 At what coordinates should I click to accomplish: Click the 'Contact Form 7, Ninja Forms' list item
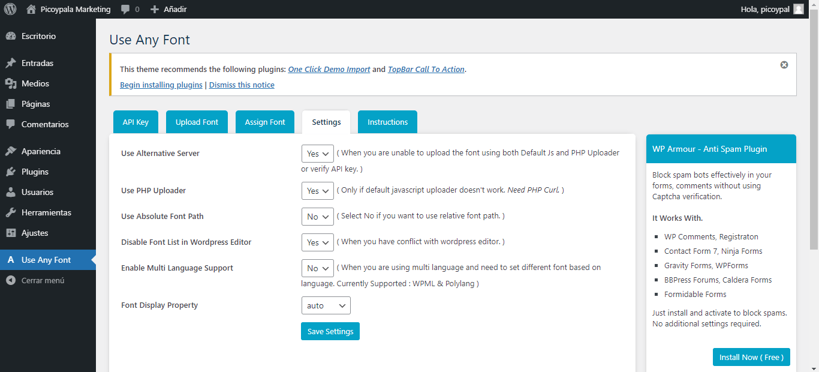click(x=713, y=251)
